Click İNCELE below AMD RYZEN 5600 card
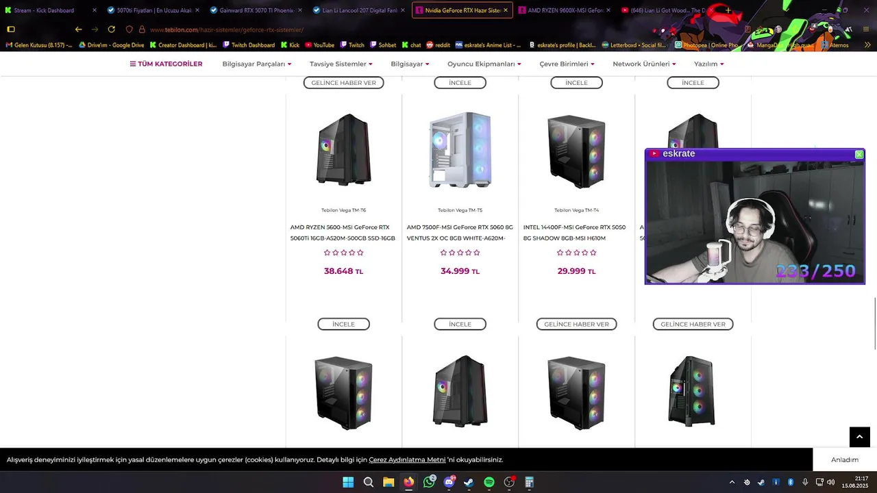The image size is (877, 493). [x=343, y=324]
